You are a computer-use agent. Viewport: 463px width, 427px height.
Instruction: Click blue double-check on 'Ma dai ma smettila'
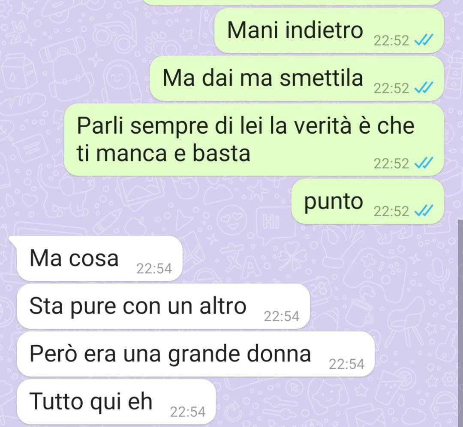click(x=424, y=88)
